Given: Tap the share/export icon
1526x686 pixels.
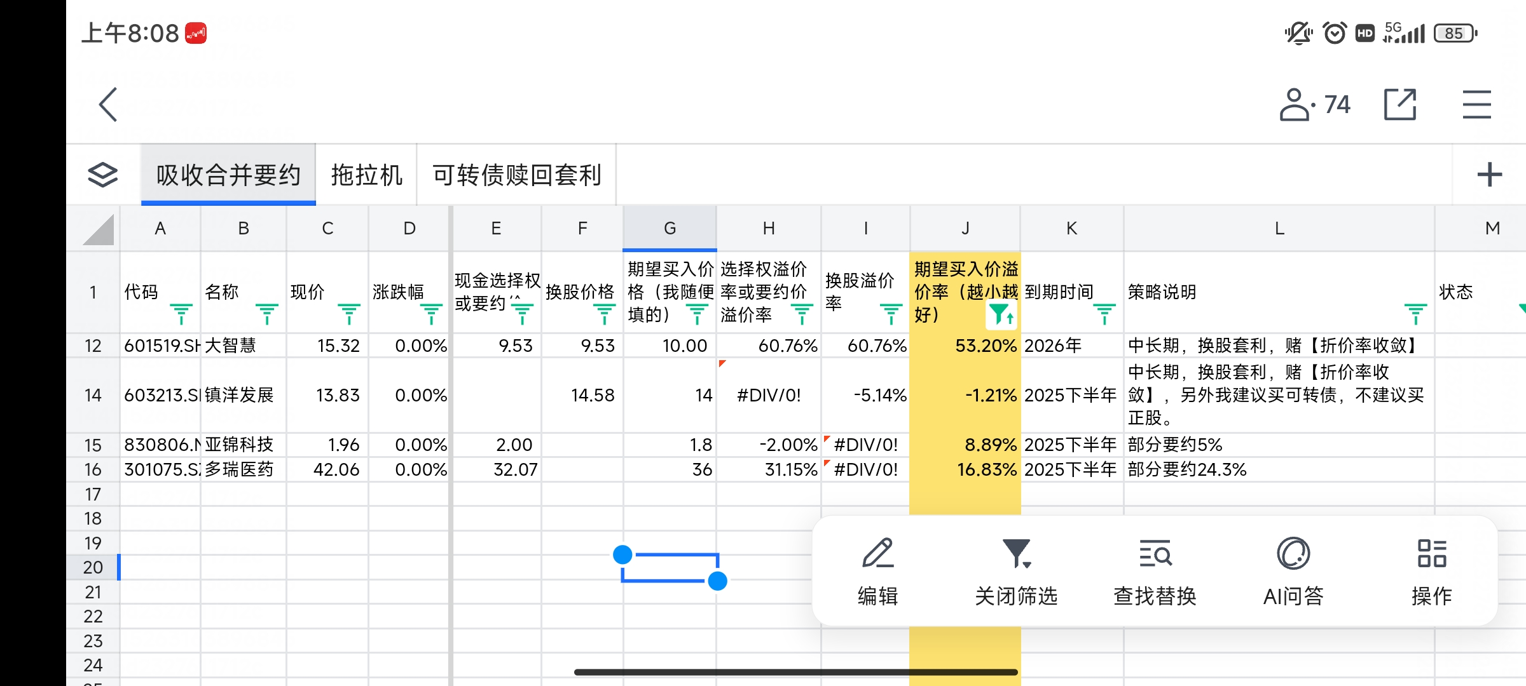Looking at the screenshot, I should coord(1399,105).
